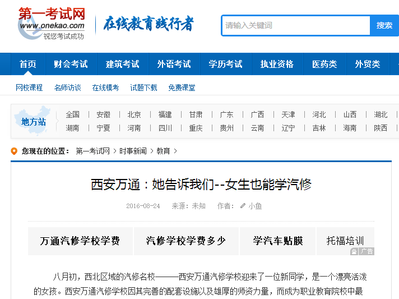Go to 外语考试 section
Screen dimensions: 399x299
(174, 64)
